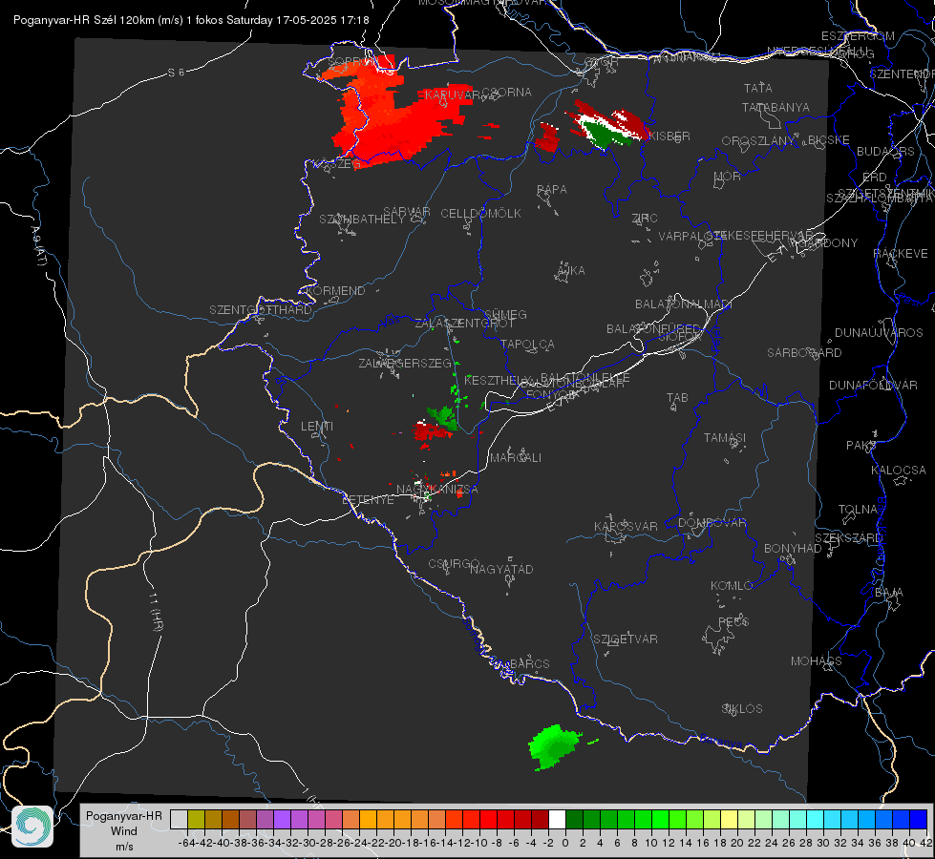The image size is (935, 859).
Task: Click the TAPOLCA label
Action: coord(527,344)
